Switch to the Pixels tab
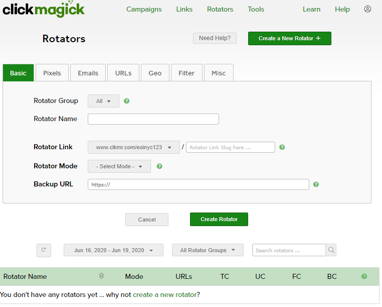The width and height of the screenshot is (382, 307). (52, 73)
